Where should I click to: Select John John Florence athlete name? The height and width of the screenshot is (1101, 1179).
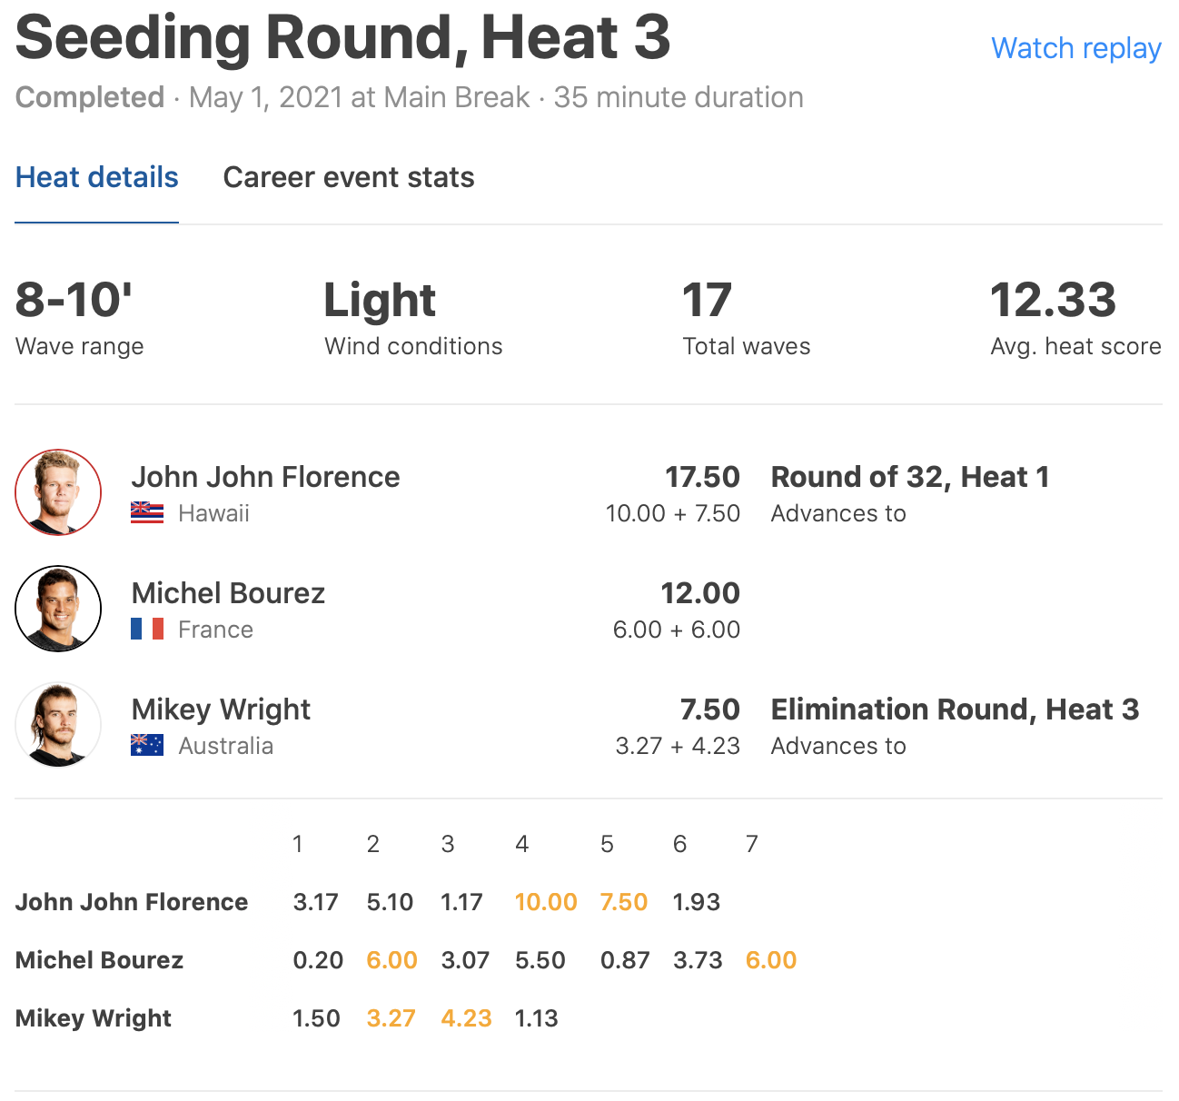click(265, 477)
